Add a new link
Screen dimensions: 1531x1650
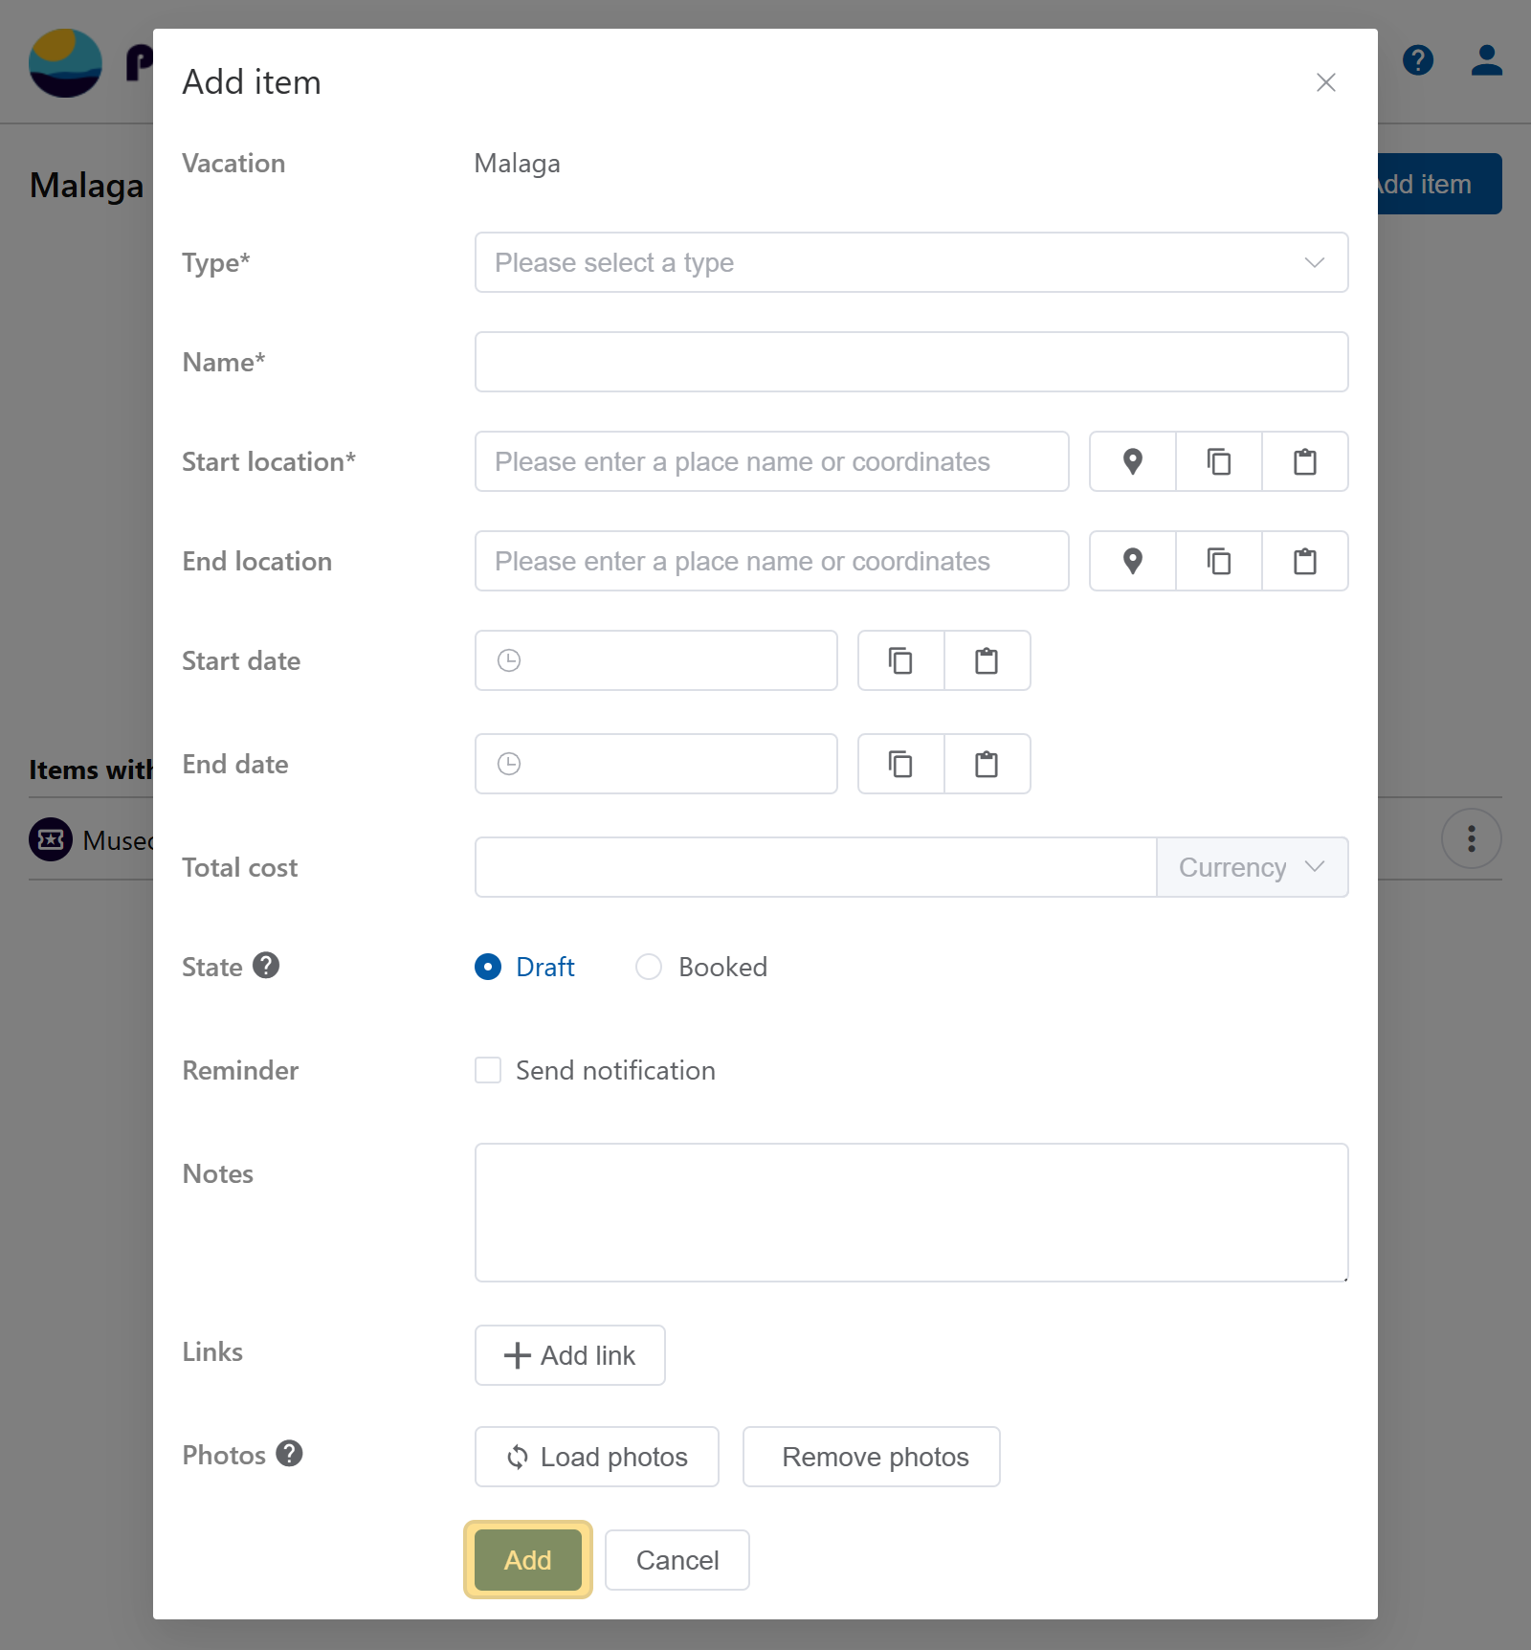[x=569, y=1355]
